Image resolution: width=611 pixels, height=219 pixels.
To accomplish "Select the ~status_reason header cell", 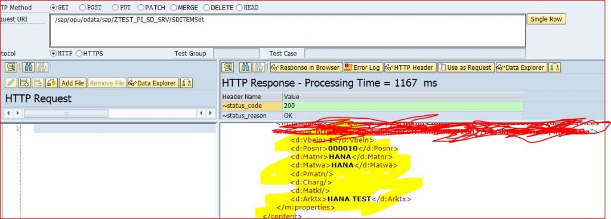I will (252, 115).
